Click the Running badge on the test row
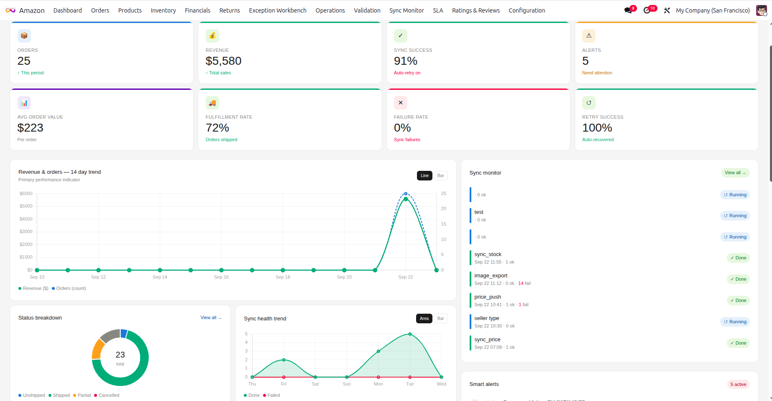This screenshot has height=401, width=772. point(735,216)
